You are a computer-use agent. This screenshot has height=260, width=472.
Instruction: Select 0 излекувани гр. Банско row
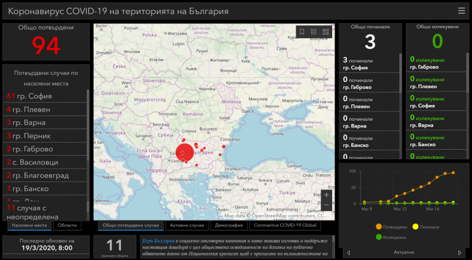[436, 140]
